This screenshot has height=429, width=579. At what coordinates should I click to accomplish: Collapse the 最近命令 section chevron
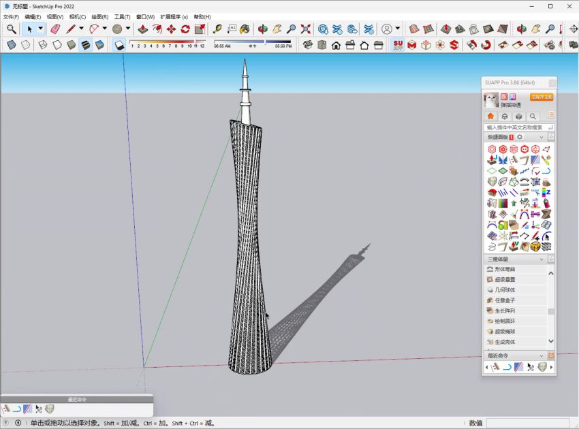[542, 355]
